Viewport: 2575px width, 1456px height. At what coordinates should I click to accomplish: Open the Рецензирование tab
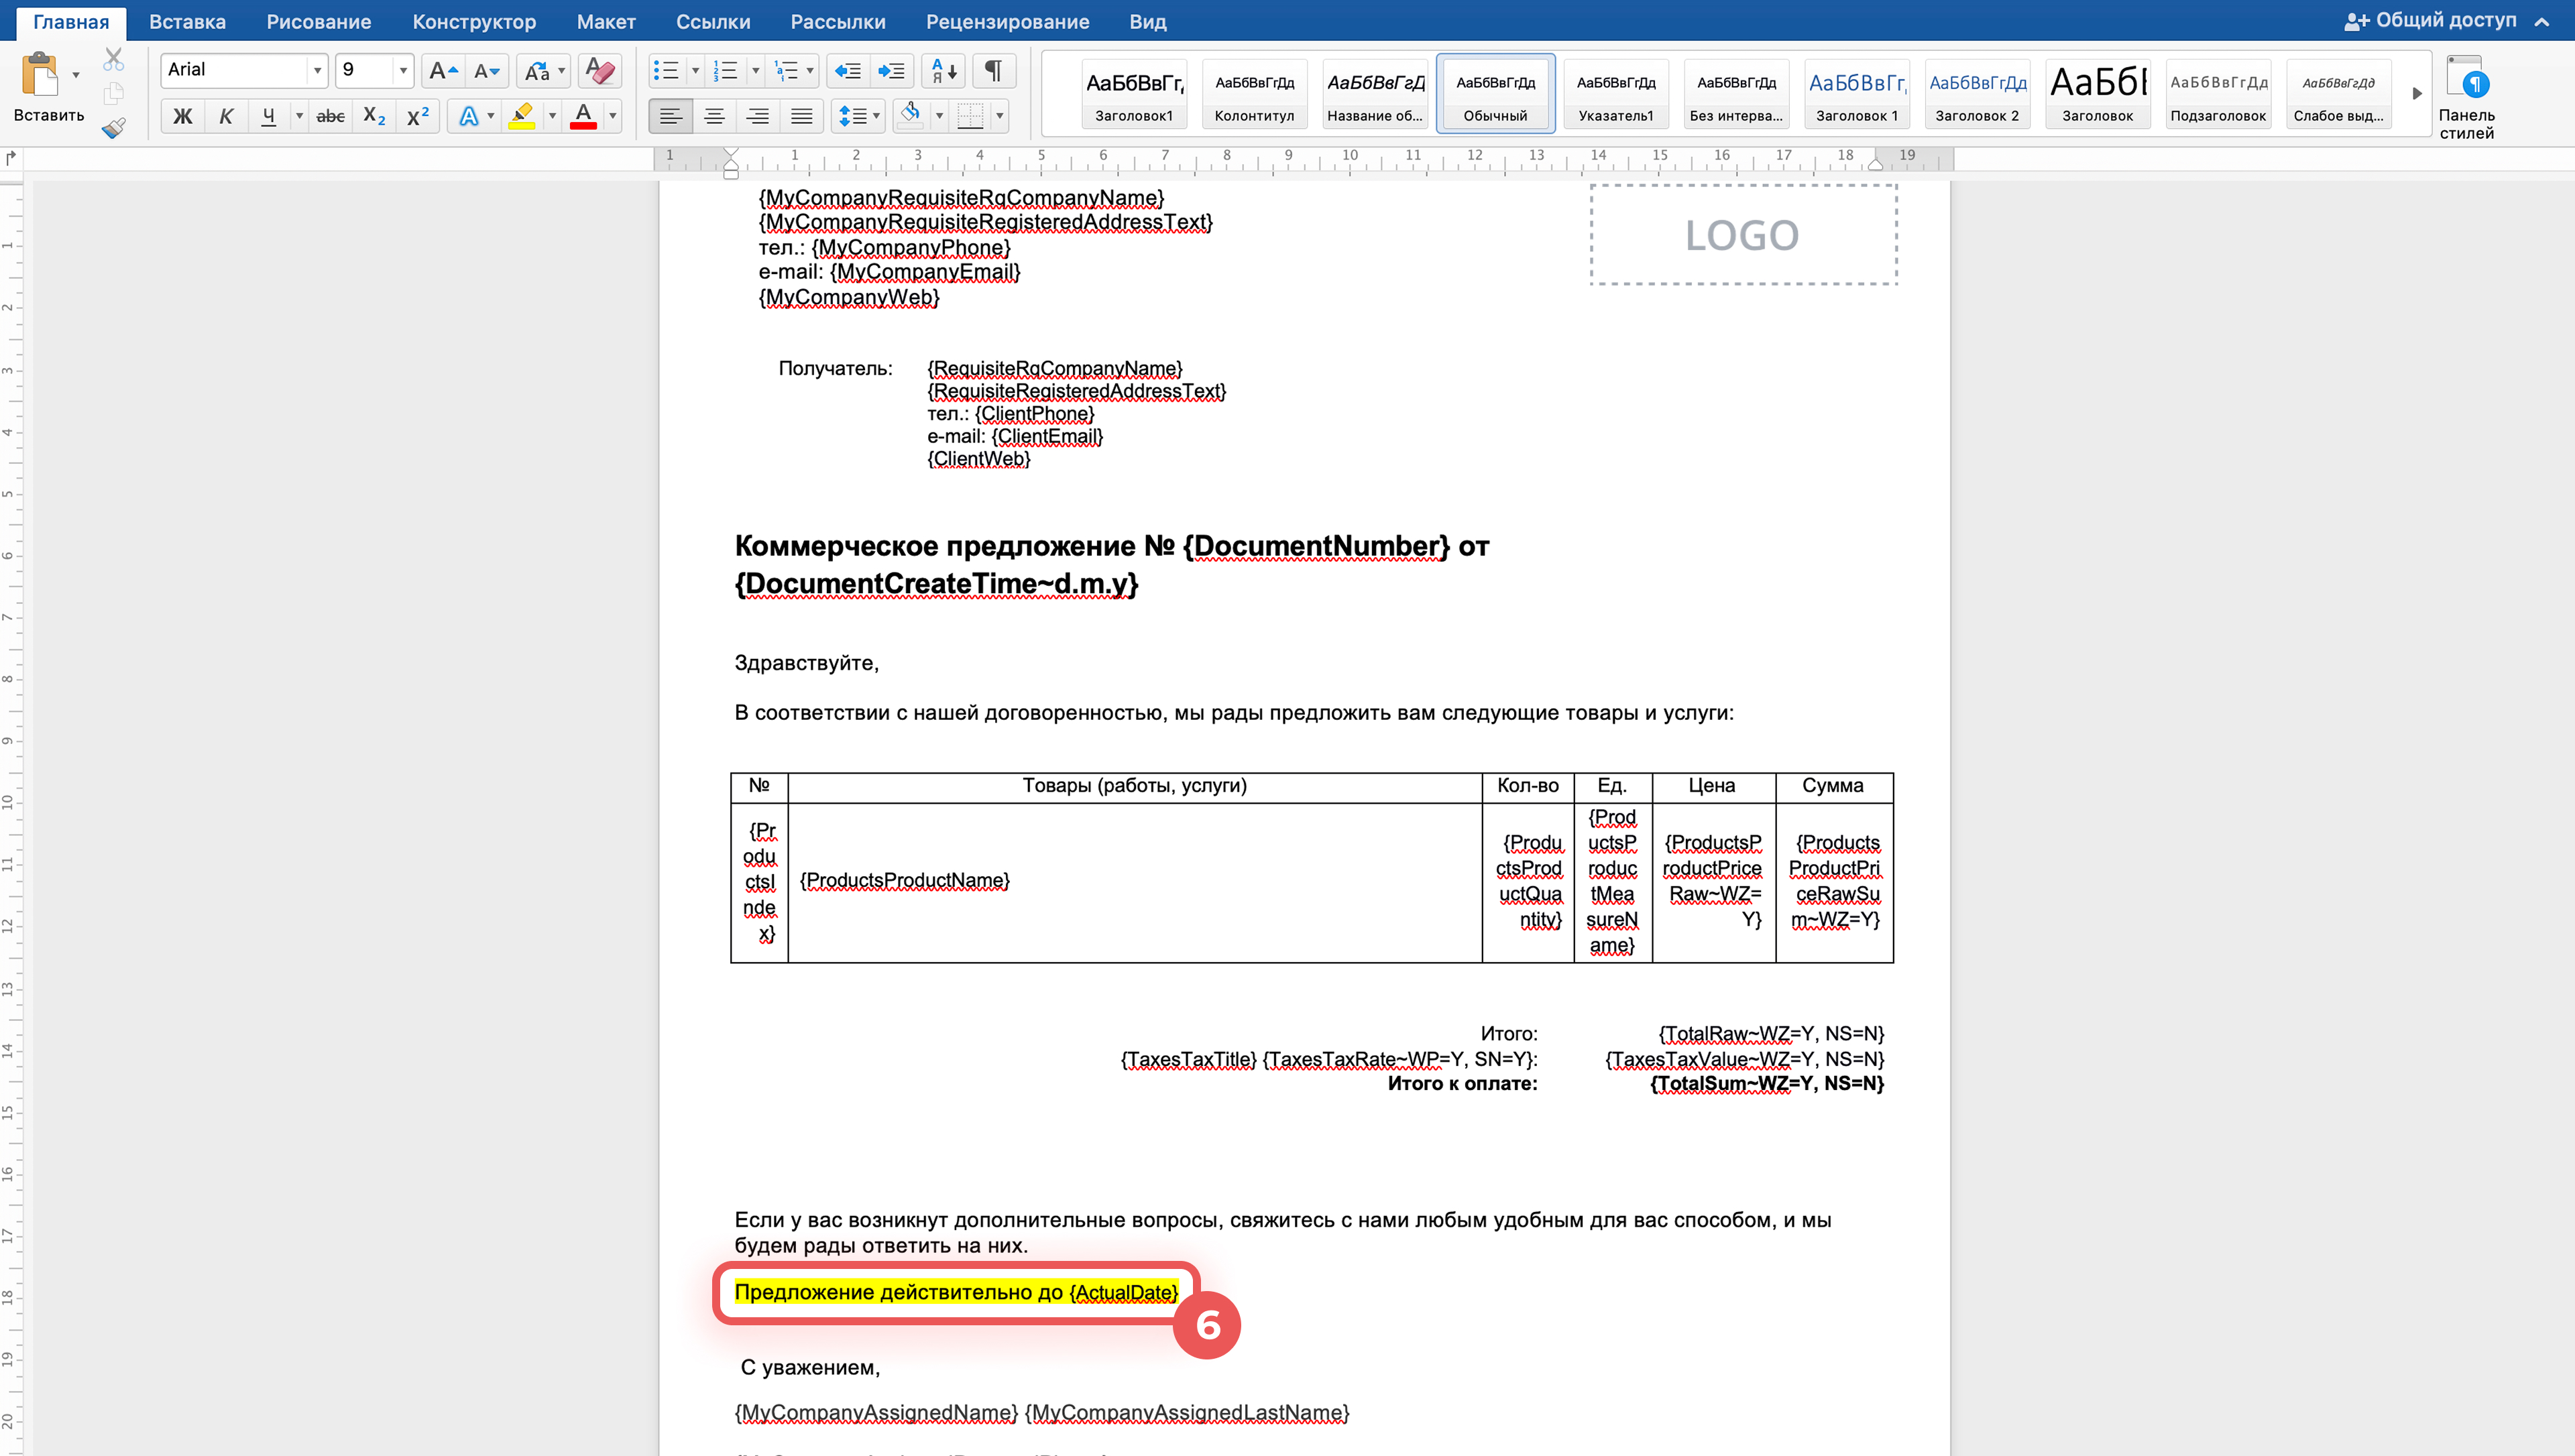click(1007, 21)
